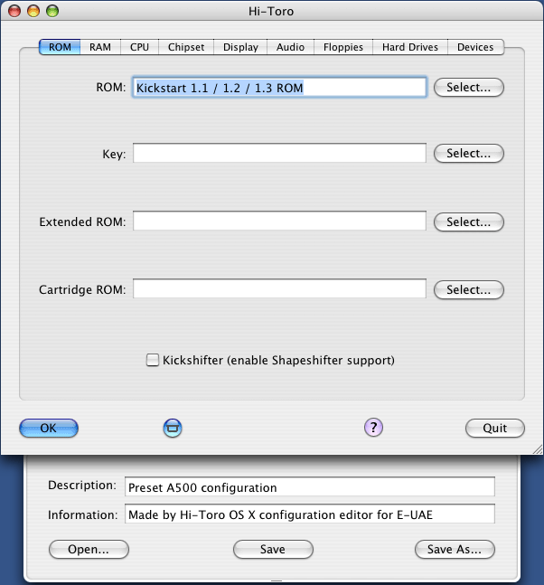Click the red close window button
Image resolution: width=544 pixels, height=585 pixels.
[x=14, y=11]
